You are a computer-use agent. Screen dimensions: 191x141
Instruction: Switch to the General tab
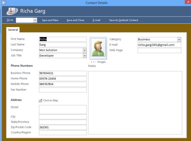[x=13, y=30]
